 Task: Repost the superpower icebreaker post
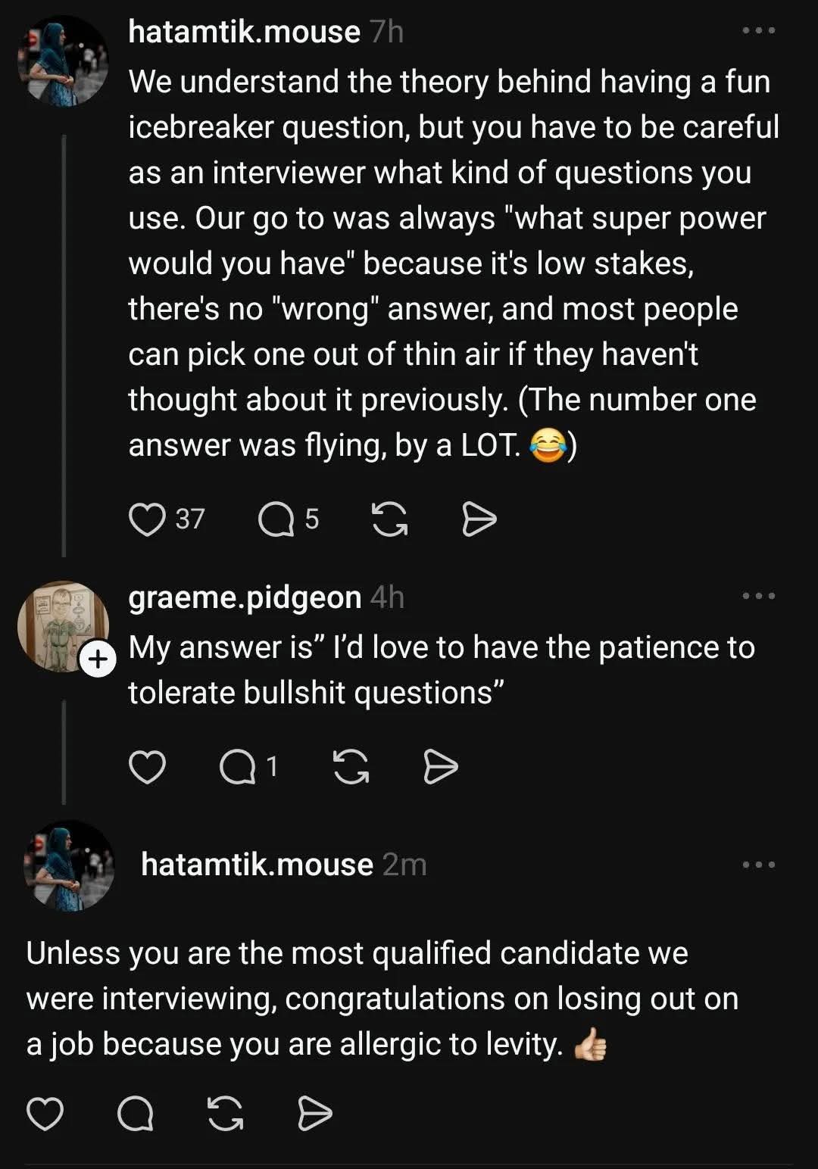pos(390,519)
